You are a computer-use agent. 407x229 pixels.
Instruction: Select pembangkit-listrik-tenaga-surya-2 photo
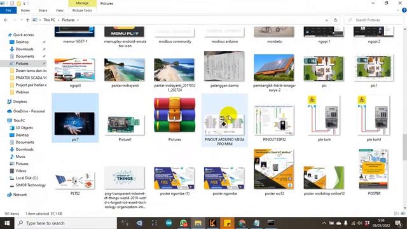(274, 67)
